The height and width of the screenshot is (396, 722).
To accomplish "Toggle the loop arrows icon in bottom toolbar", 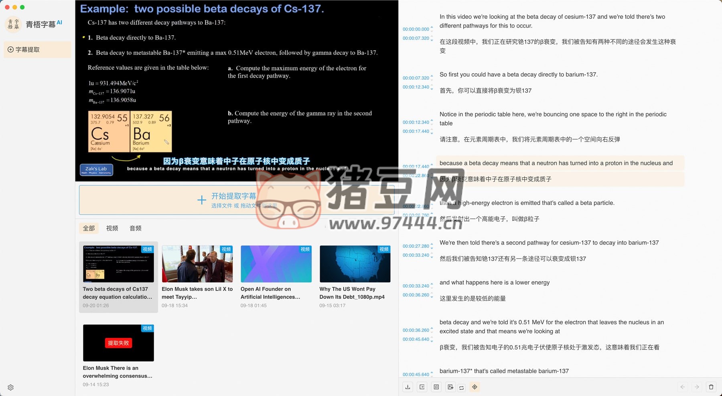I will (462, 388).
